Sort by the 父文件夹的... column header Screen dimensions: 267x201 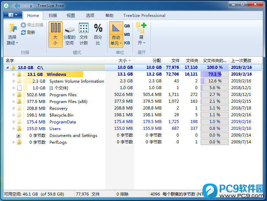pos(214,60)
